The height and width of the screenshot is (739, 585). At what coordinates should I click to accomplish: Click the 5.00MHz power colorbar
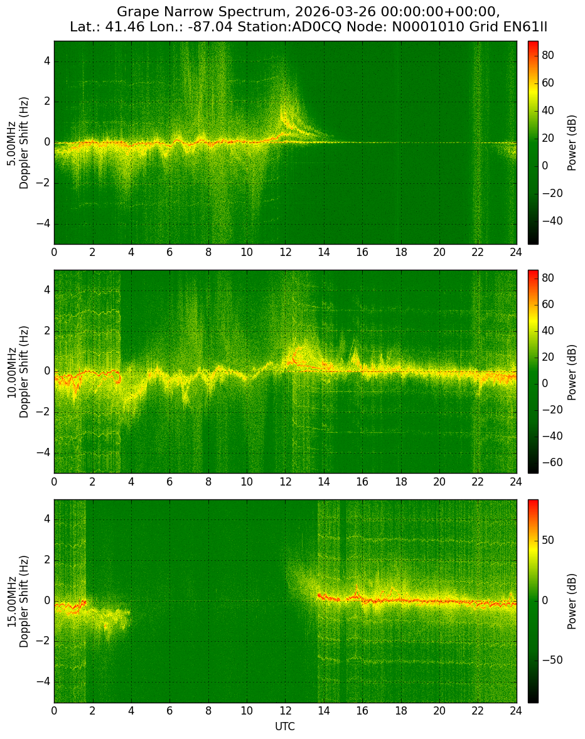(533, 142)
